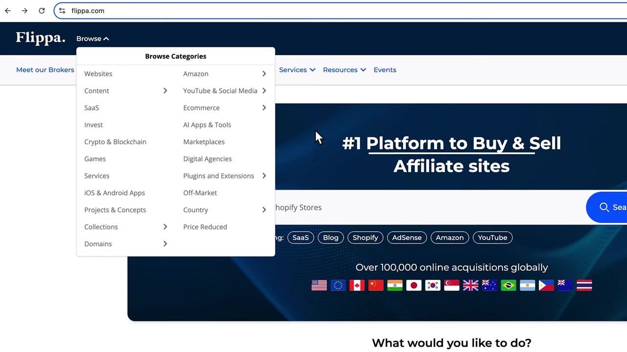
Task: Select Websites category
Action: pos(98,74)
